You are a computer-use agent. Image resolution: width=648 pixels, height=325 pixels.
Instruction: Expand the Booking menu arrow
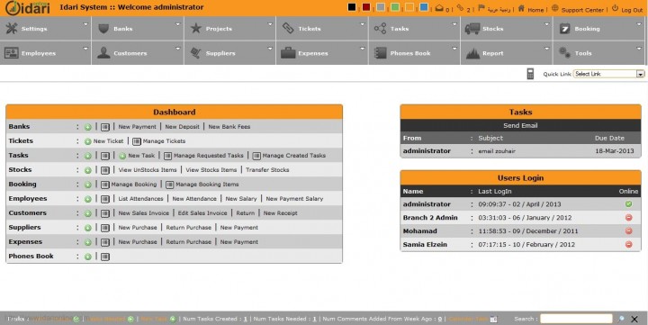click(639, 24)
